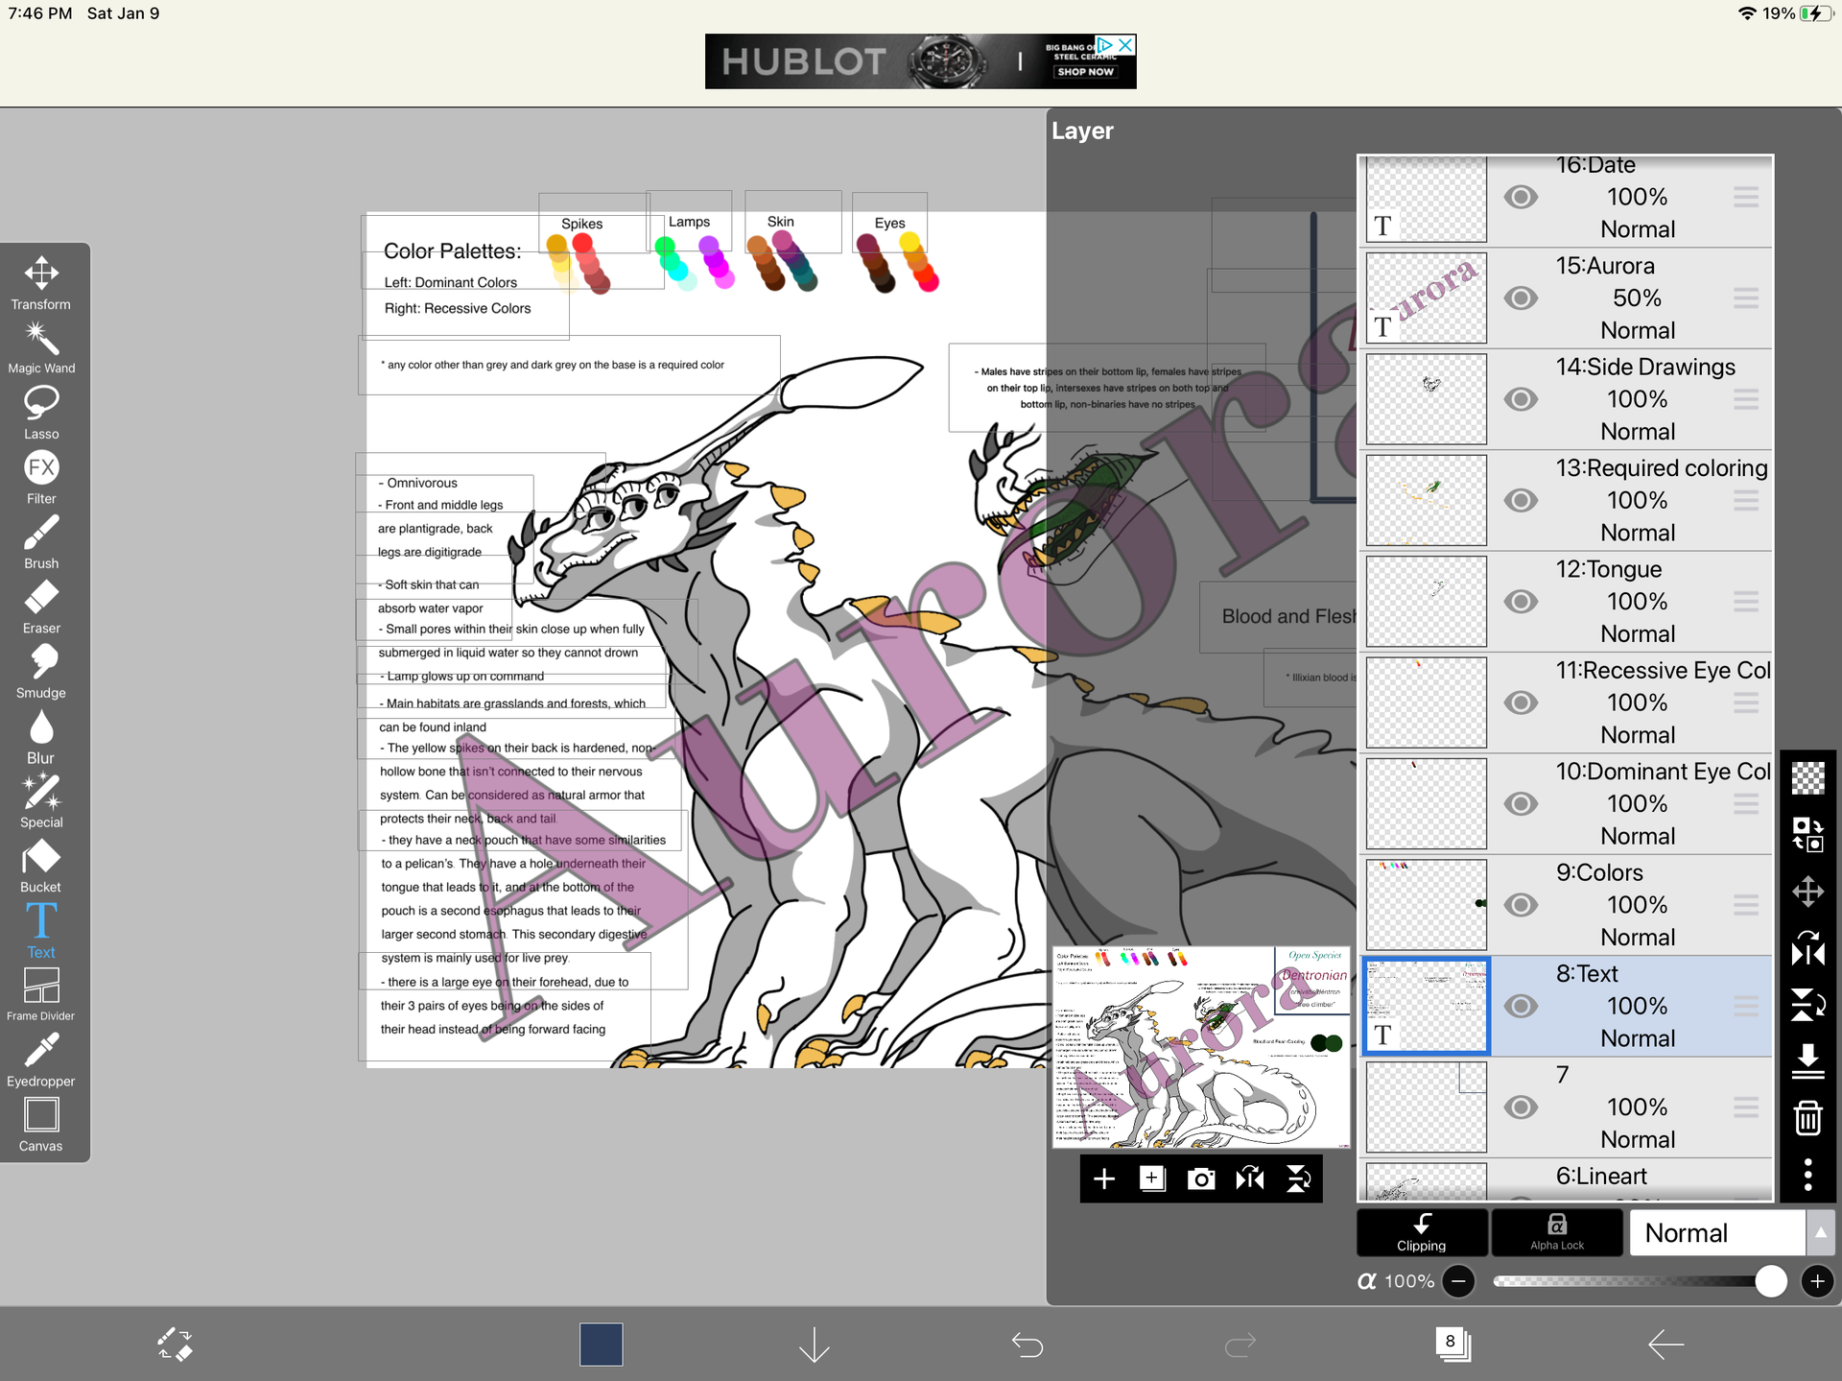The height and width of the screenshot is (1381, 1842).
Task: Select the 12:Tongue layer
Action: pos(1567,602)
